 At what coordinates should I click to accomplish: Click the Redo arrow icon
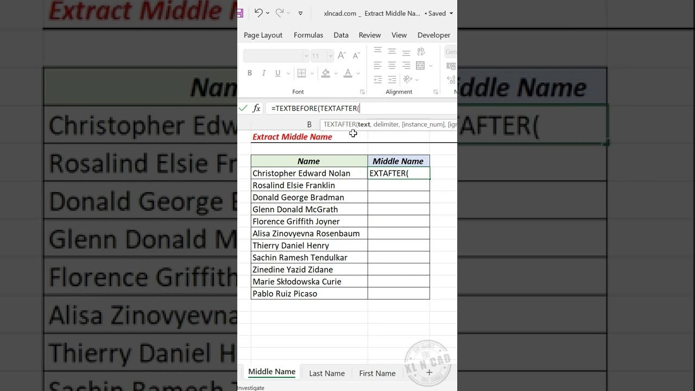(280, 13)
